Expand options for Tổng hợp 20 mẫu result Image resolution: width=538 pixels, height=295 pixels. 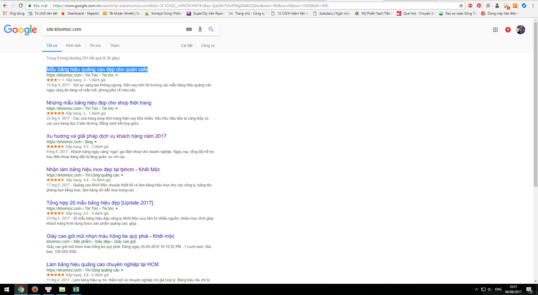click(x=117, y=208)
